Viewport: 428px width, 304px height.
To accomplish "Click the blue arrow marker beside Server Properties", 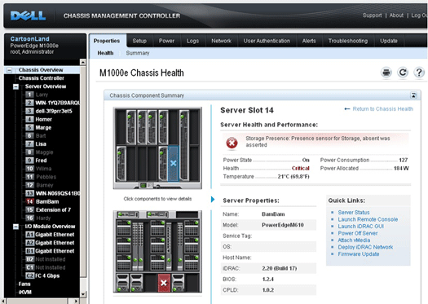I will click(x=213, y=200).
